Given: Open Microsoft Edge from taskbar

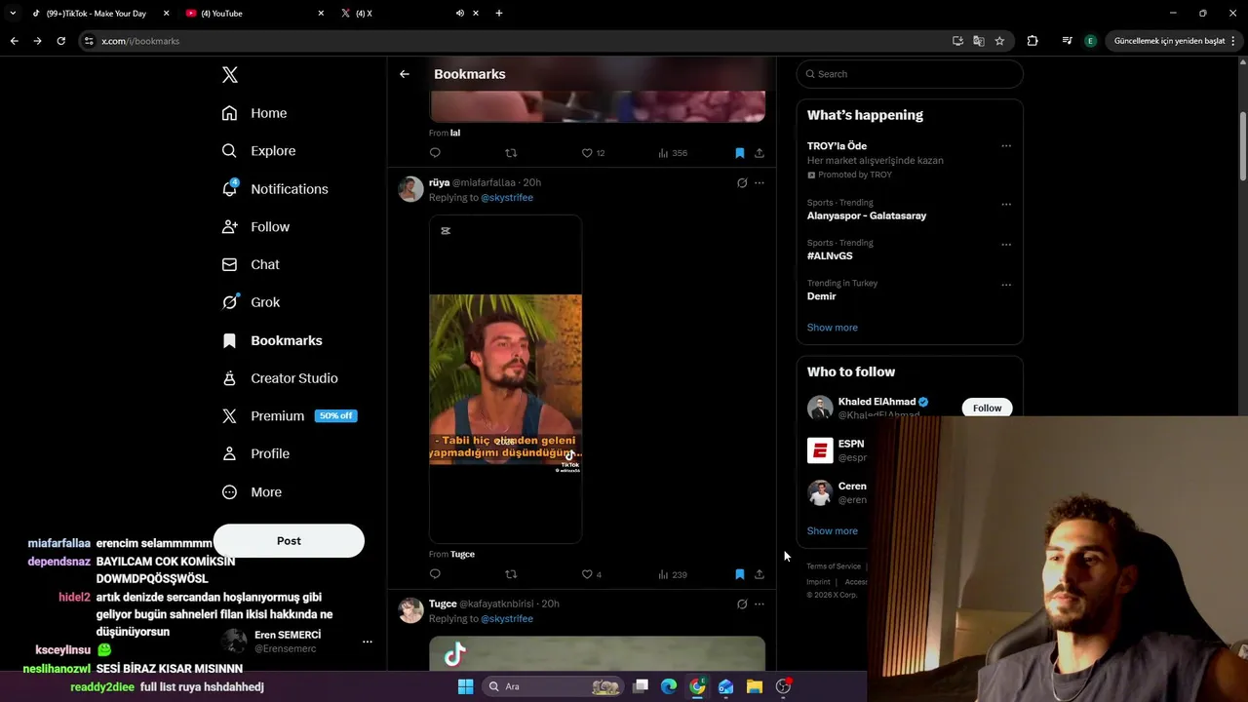Looking at the screenshot, I should [669, 686].
